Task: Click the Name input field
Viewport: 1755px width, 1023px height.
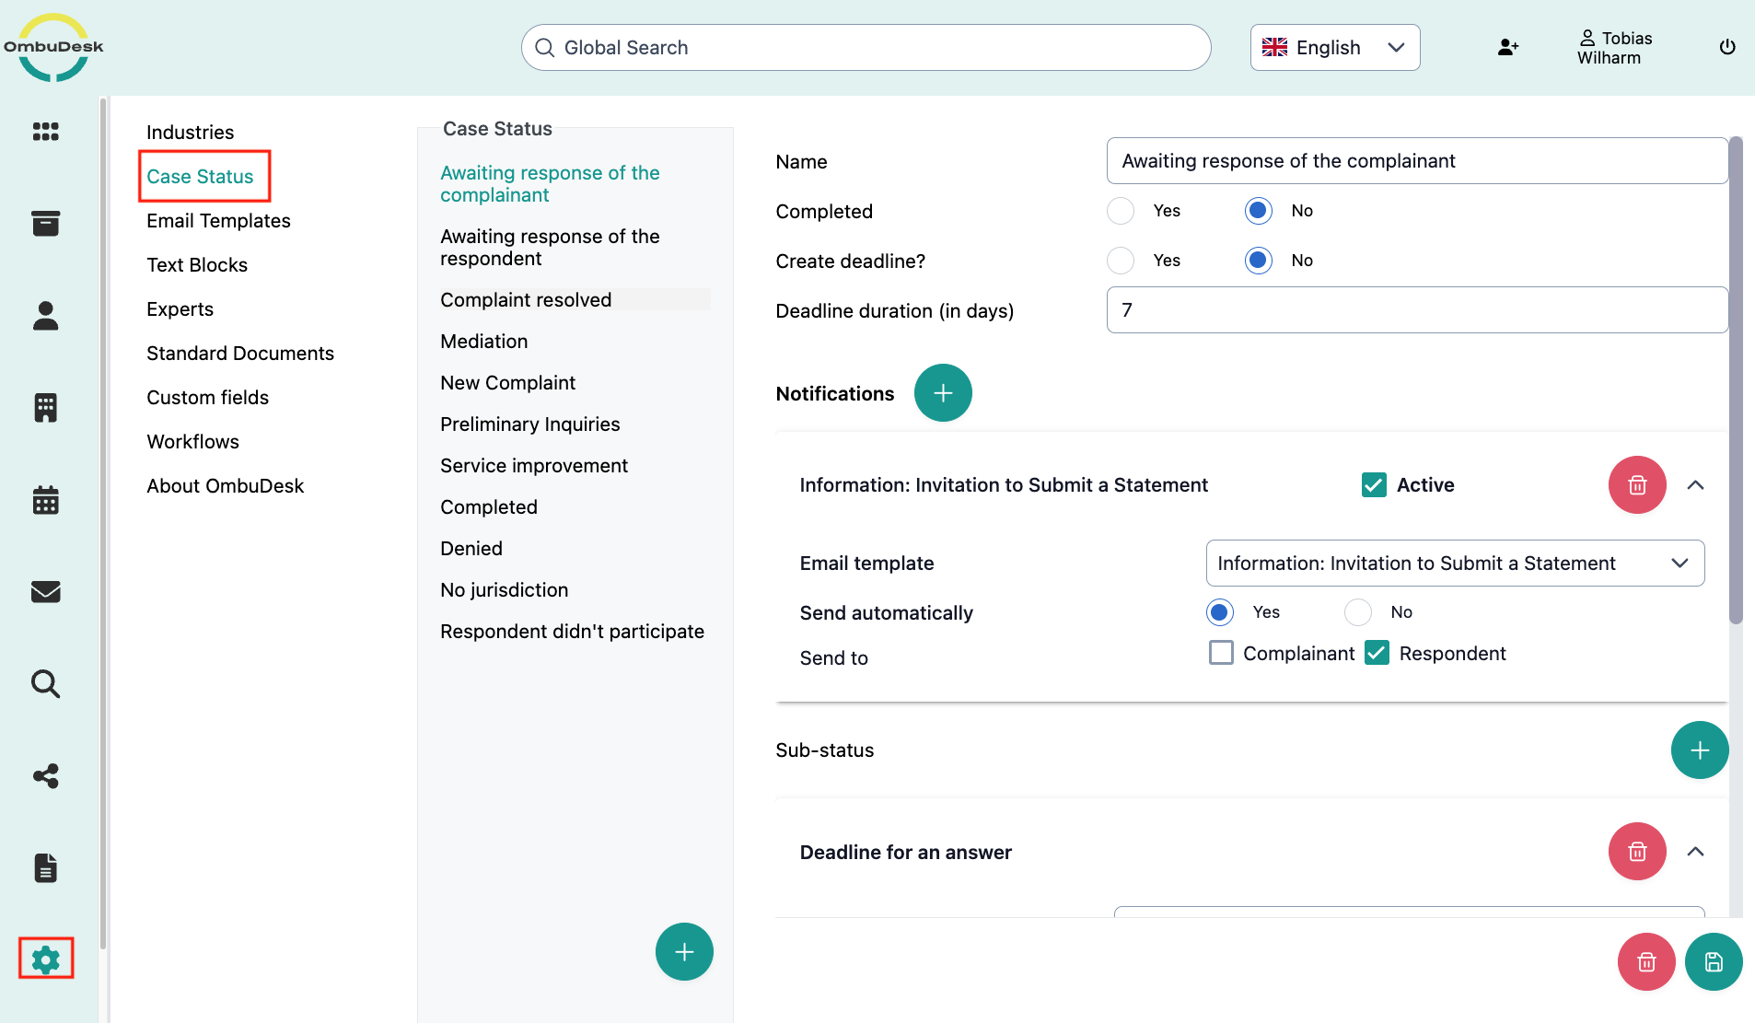Action: pos(1417,161)
